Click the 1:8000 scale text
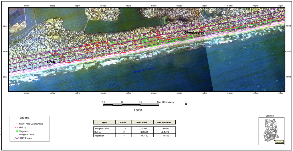 [138, 110]
